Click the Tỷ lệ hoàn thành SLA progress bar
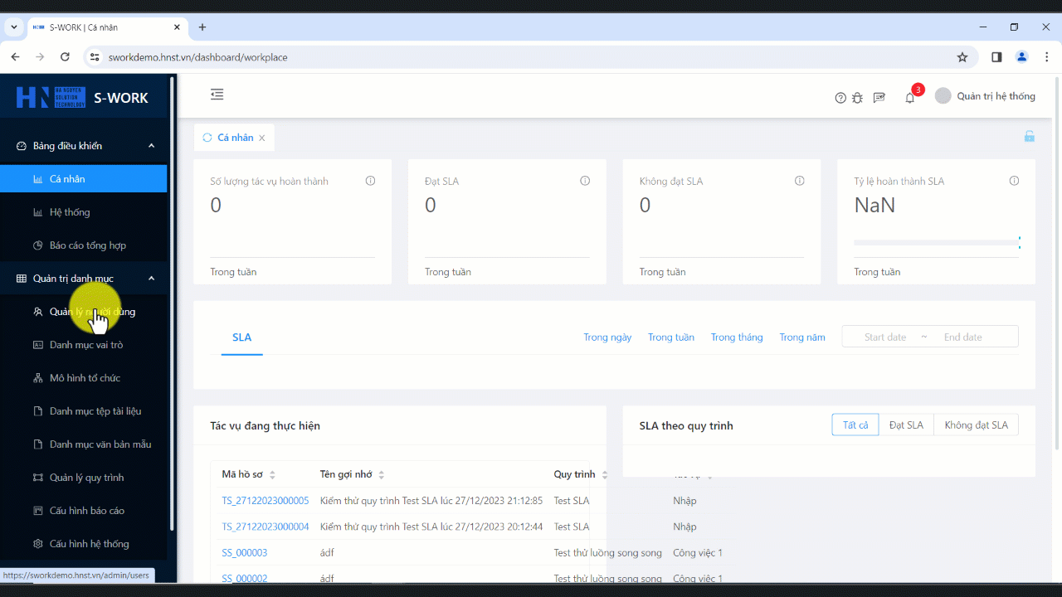Screen dimensions: 1062x597 point(937,243)
